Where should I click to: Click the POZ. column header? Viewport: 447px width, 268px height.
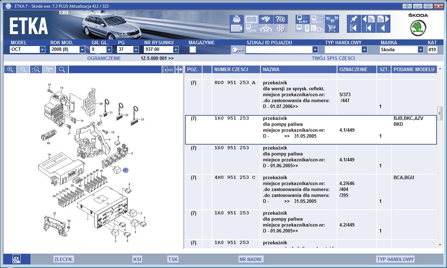[x=193, y=69]
